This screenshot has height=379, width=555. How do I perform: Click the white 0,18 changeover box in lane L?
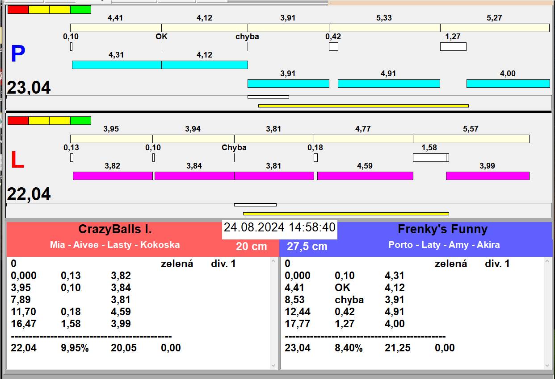point(315,157)
